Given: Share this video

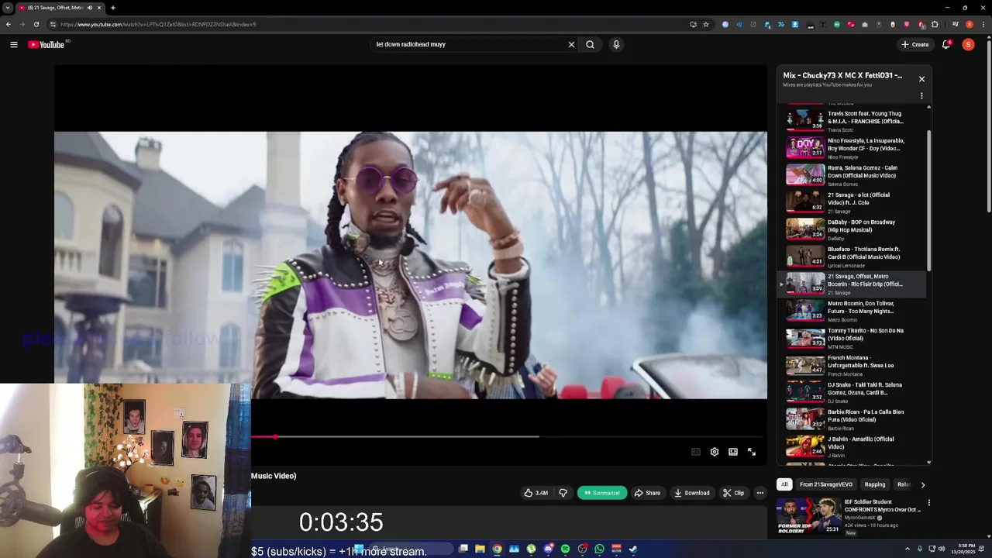Looking at the screenshot, I should coord(647,493).
